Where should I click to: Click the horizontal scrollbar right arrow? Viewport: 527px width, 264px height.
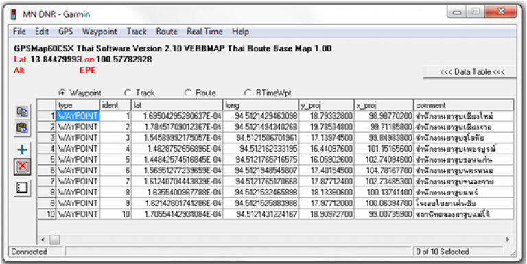pos(508,240)
